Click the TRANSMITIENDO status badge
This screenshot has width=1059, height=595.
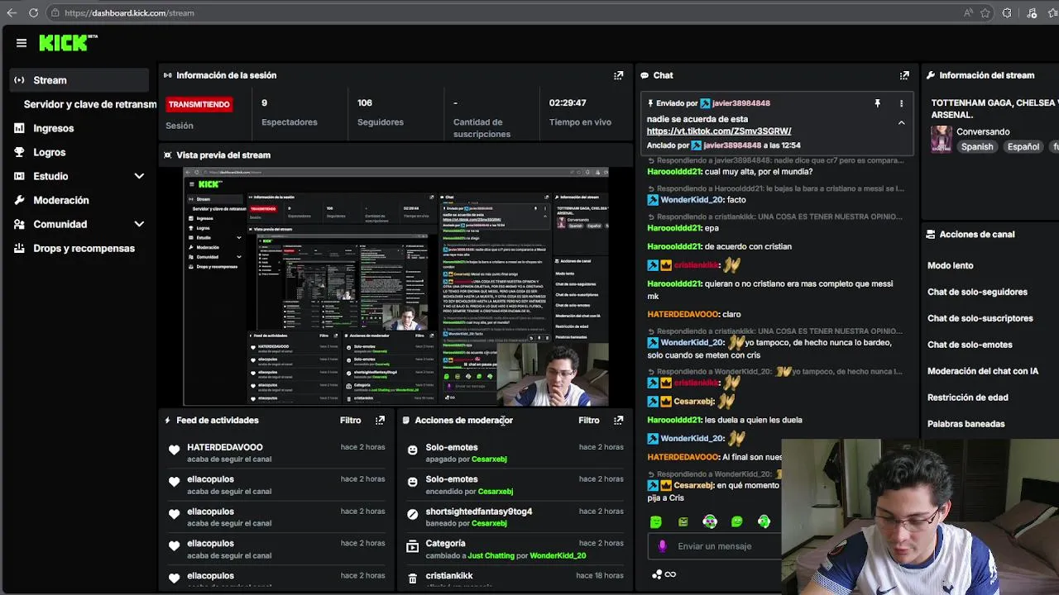[x=199, y=104]
